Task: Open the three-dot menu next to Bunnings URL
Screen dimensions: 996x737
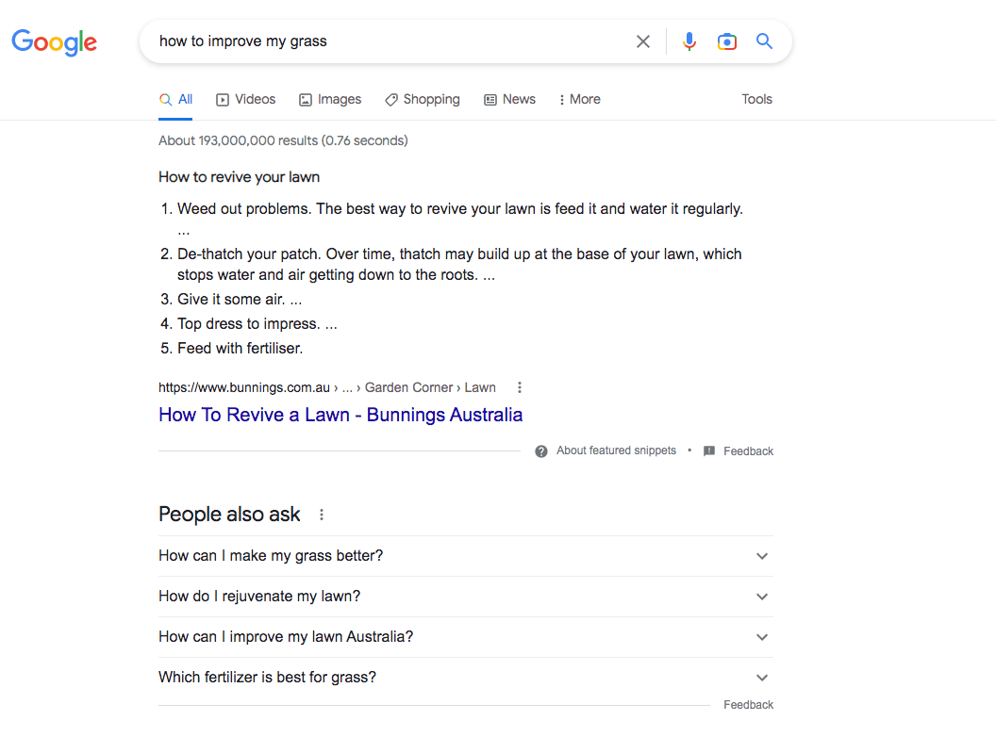Action: 519,386
